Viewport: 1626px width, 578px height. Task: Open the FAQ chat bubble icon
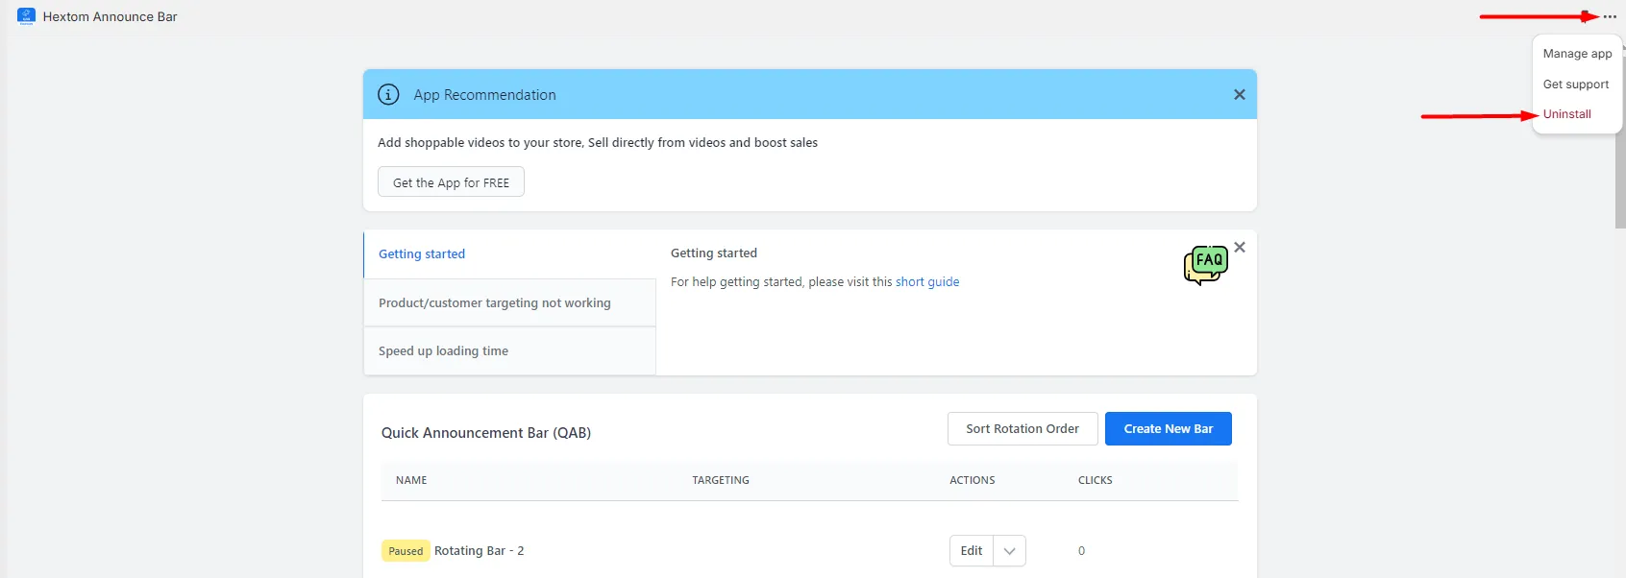tap(1206, 265)
